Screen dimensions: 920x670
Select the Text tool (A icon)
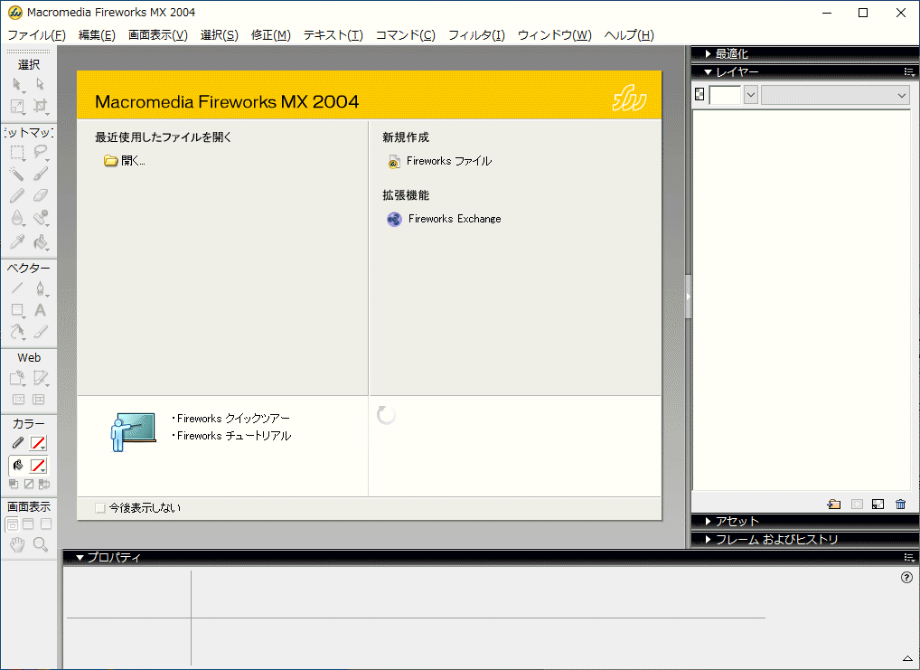(x=40, y=310)
